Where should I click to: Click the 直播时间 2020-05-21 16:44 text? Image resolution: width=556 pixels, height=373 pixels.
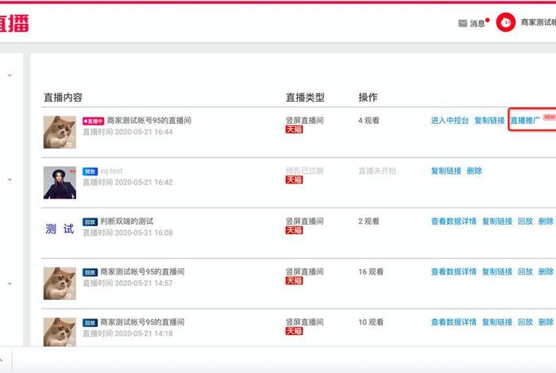pos(128,132)
